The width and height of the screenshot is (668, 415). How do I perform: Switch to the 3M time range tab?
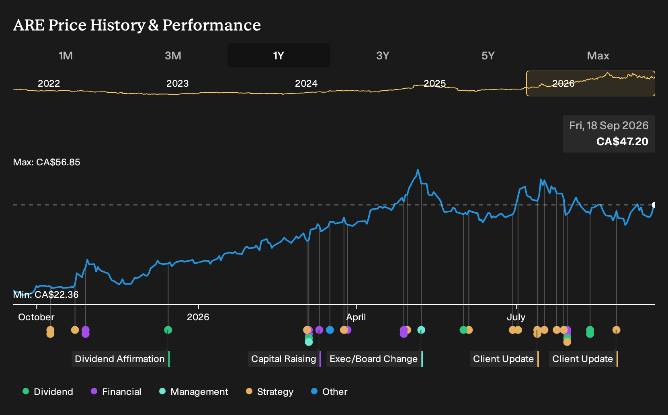coord(173,55)
